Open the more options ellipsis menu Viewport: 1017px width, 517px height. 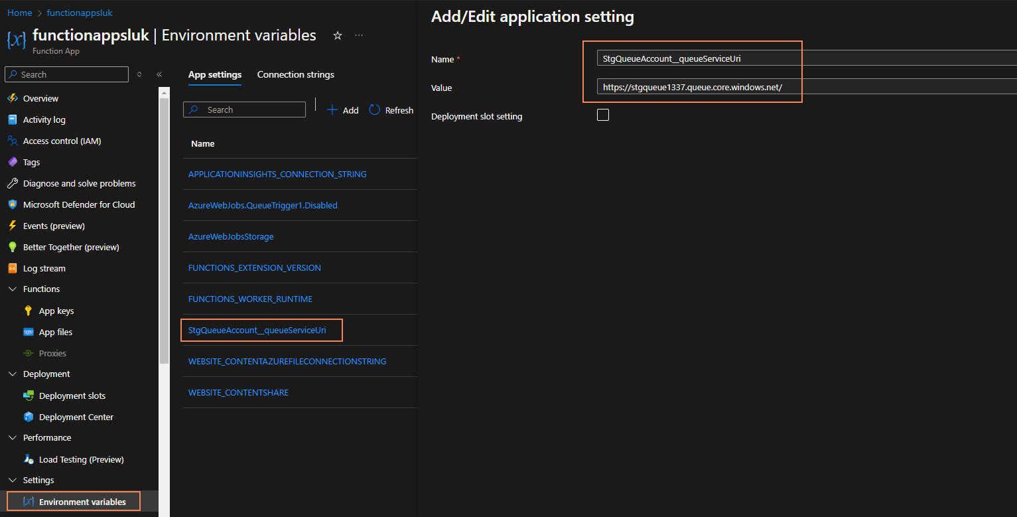coord(359,35)
